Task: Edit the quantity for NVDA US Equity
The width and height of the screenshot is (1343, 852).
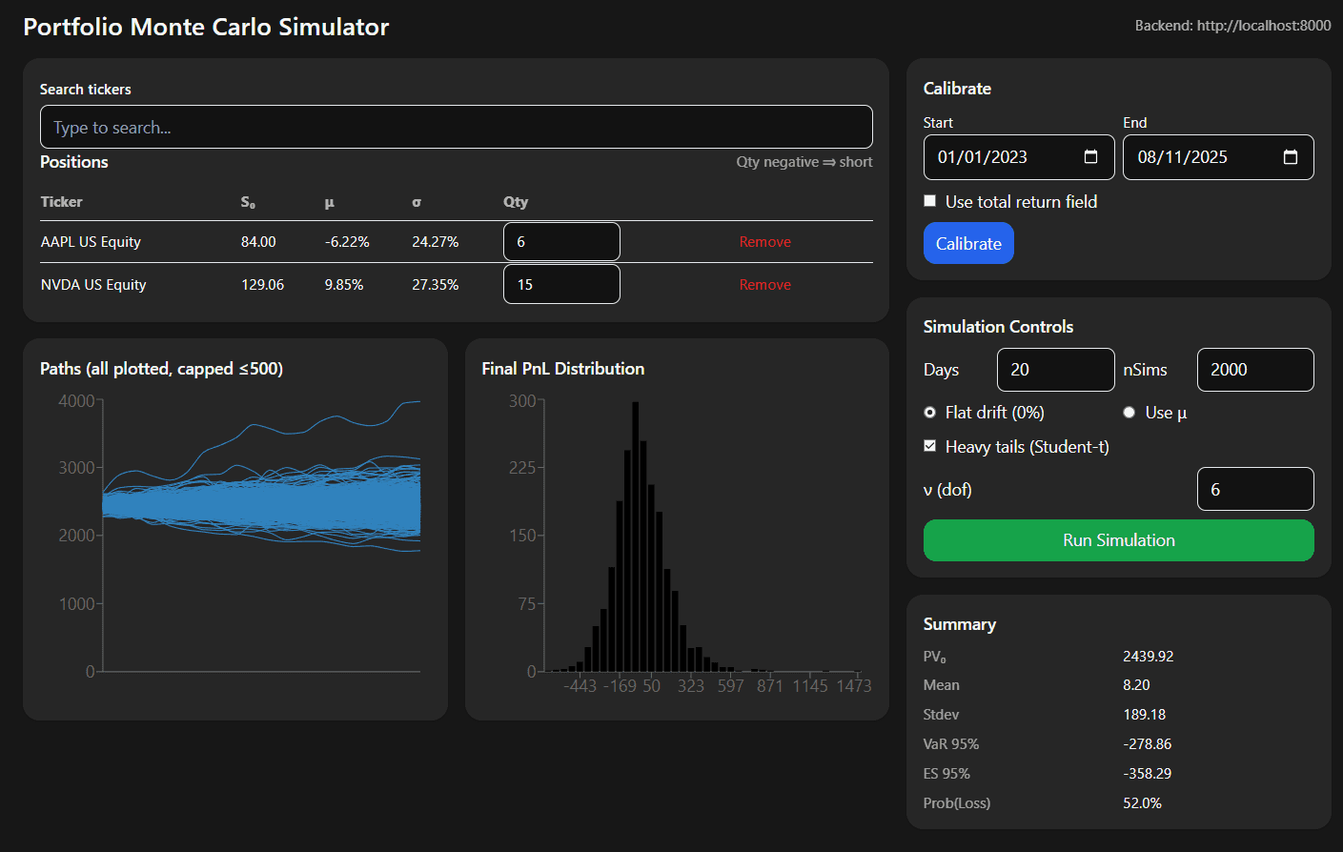Action: tap(561, 284)
